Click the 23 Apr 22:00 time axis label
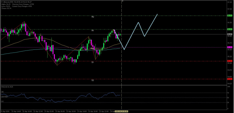Screen dimensions: 234x113 [103, 111]
